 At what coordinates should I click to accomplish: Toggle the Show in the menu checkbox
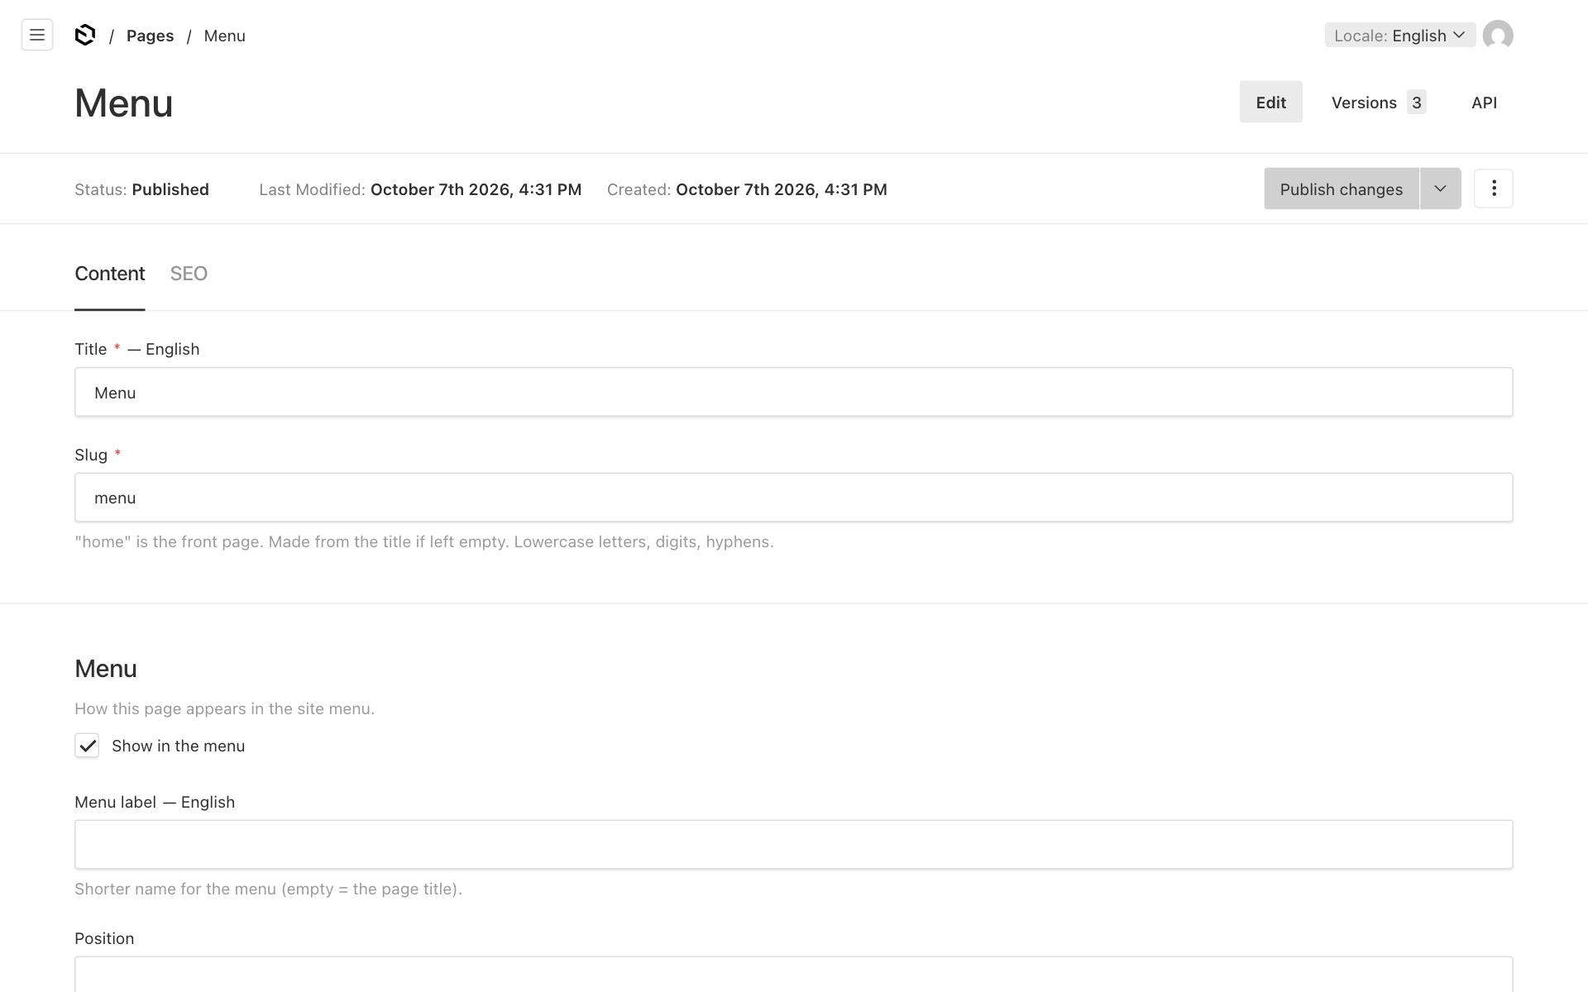coord(87,746)
